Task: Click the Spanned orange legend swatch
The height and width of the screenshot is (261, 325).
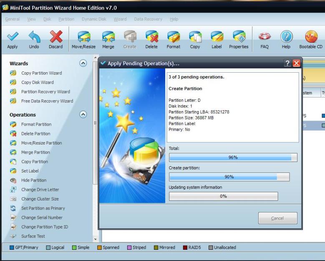Action: click(99, 248)
